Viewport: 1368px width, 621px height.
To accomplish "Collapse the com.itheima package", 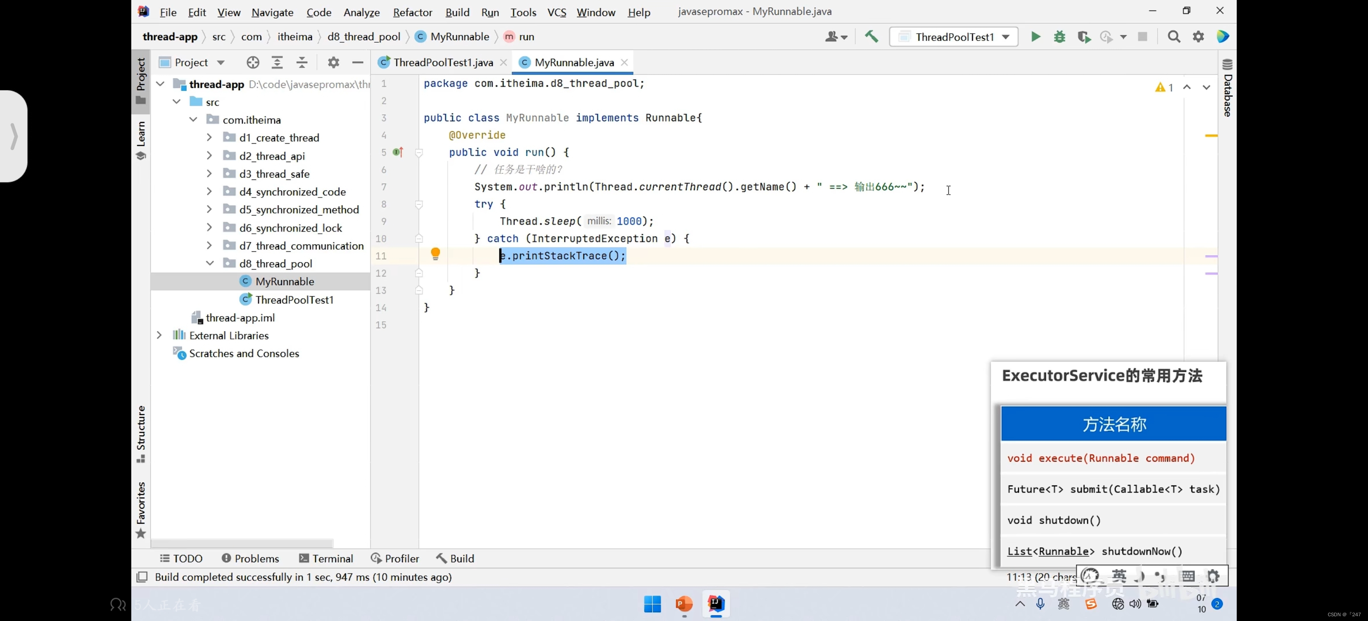I will 193,119.
